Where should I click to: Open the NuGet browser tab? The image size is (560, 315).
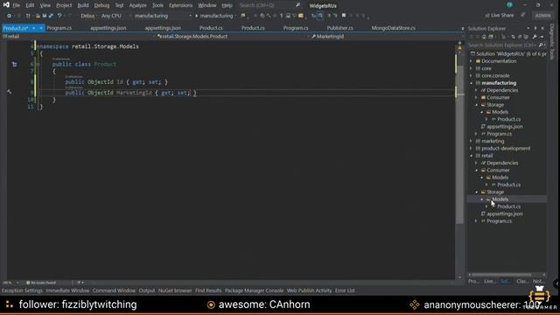coord(175,290)
